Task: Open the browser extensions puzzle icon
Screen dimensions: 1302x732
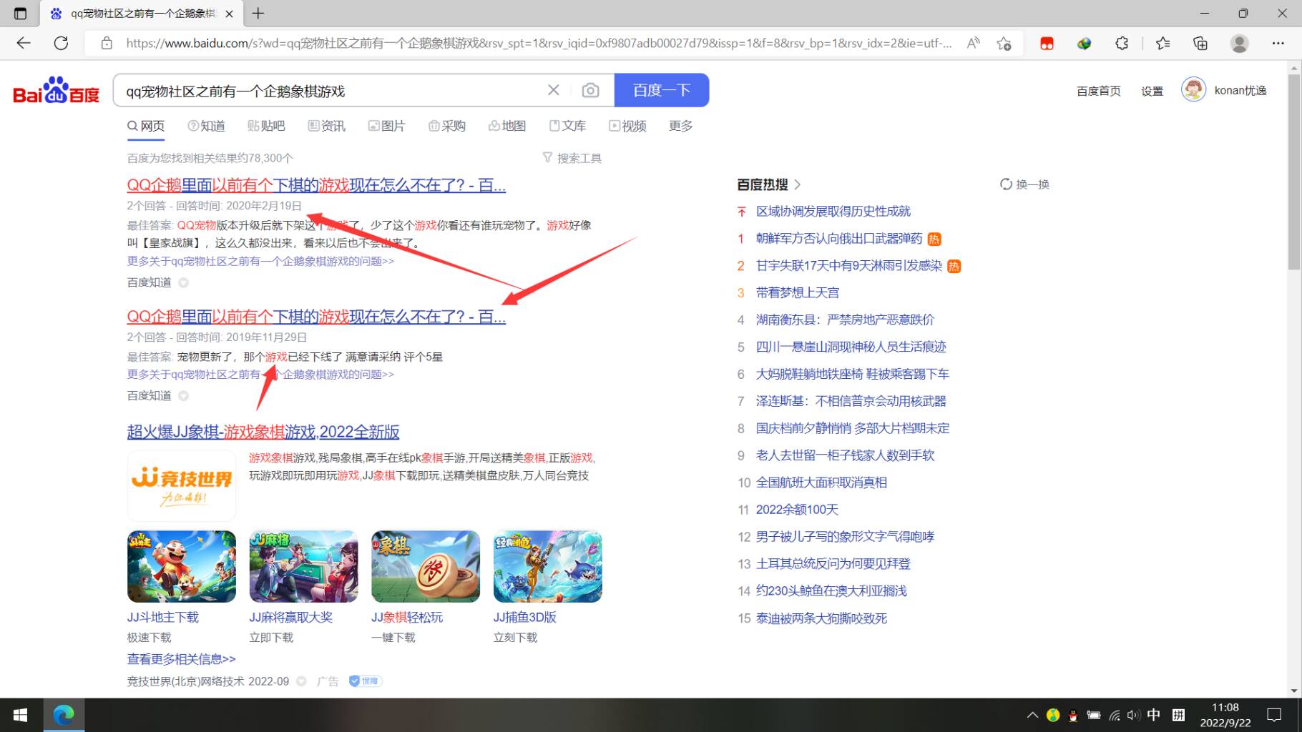Action: [x=1122, y=43]
